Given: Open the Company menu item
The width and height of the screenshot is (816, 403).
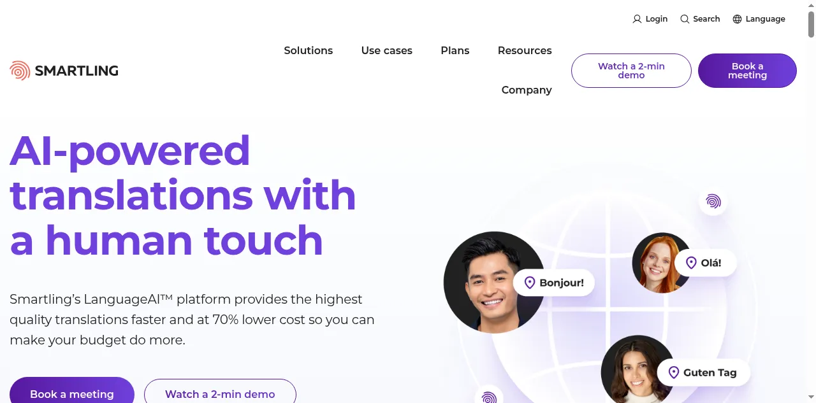Looking at the screenshot, I should tap(527, 90).
